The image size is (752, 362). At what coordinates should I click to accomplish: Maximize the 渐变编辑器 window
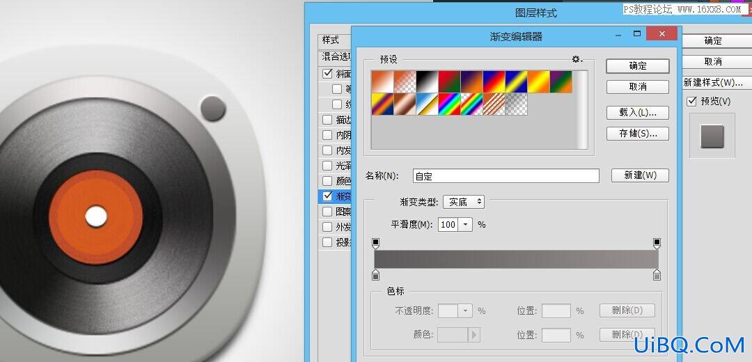coord(637,33)
